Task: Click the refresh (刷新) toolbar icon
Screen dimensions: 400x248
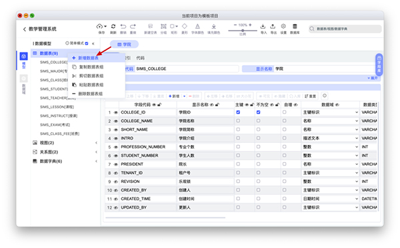Action: tap(113, 26)
